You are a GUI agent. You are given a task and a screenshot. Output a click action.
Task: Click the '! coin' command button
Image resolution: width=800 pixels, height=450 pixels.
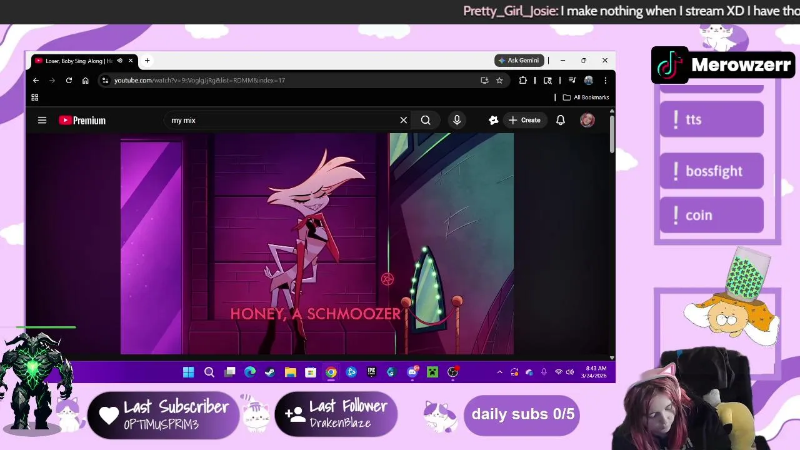coord(711,215)
